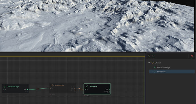The image size is (196, 104).
Task: Click the Sandstone node Layers port
Action: click(109, 91)
